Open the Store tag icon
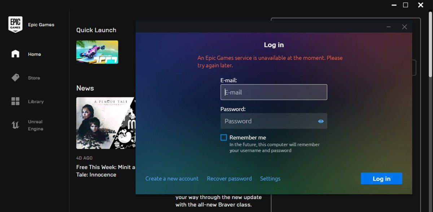Image resolution: width=433 pixels, height=212 pixels. [16, 78]
